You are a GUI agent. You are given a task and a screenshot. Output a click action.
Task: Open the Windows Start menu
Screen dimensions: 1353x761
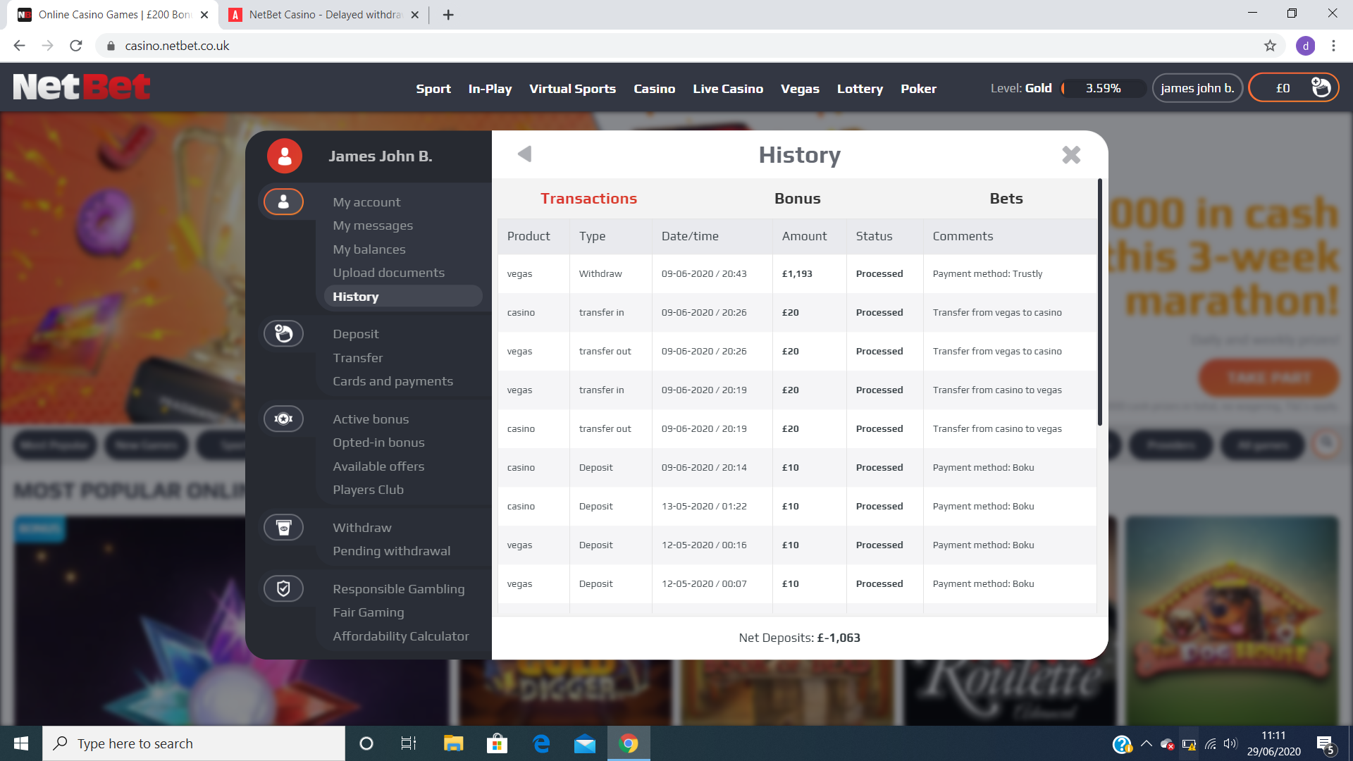point(21,743)
